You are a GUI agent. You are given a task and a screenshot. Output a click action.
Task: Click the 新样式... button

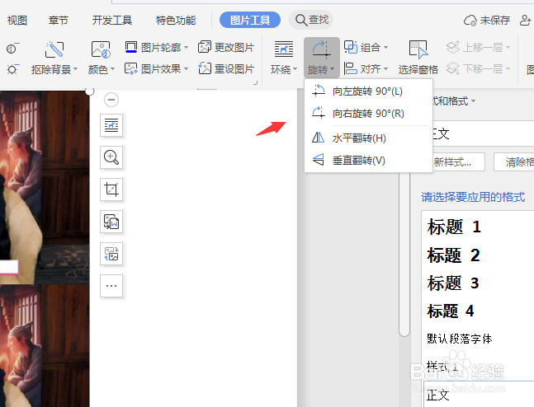pyautogui.click(x=459, y=162)
